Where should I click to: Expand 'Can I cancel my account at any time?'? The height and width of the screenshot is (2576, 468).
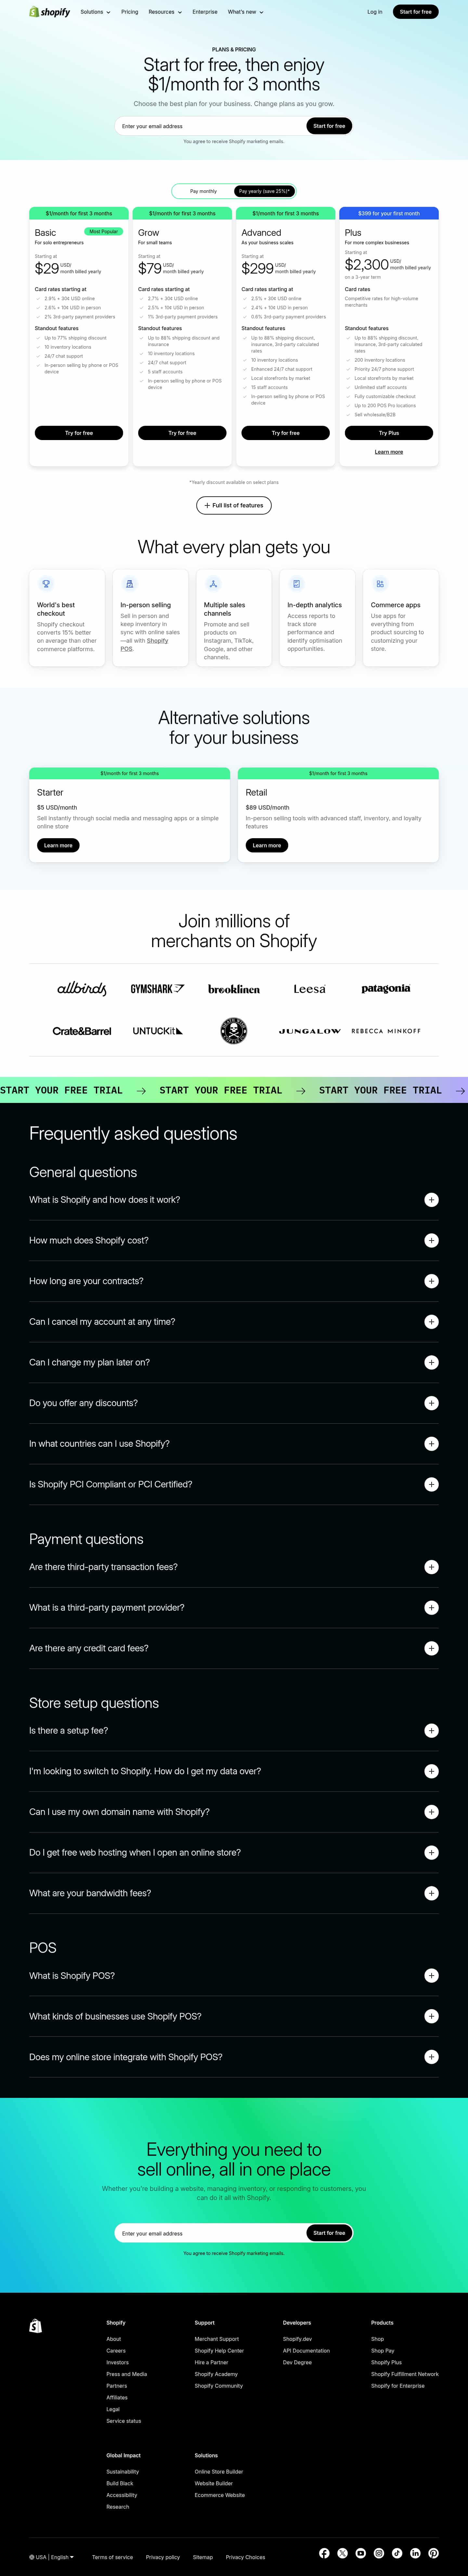tap(234, 1322)
